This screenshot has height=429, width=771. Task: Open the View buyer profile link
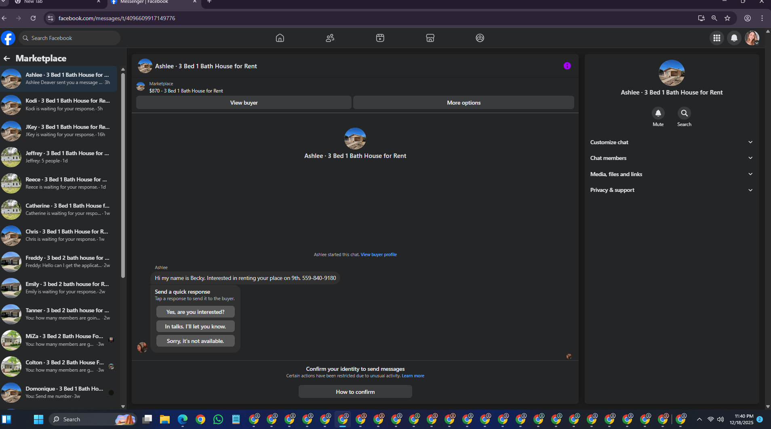point(379,254)
